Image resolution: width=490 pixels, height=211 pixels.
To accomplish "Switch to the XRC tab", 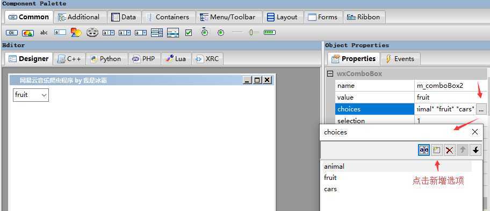I will (207, 58).
